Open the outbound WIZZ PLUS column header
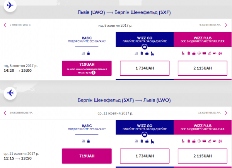Image resolution: width=232 pixels, height=168 pixels. pos(203,39)
